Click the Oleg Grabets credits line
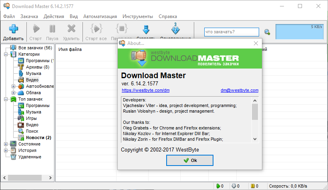The height and width of the screenshot is (190, 328). [x=172, y=128]
